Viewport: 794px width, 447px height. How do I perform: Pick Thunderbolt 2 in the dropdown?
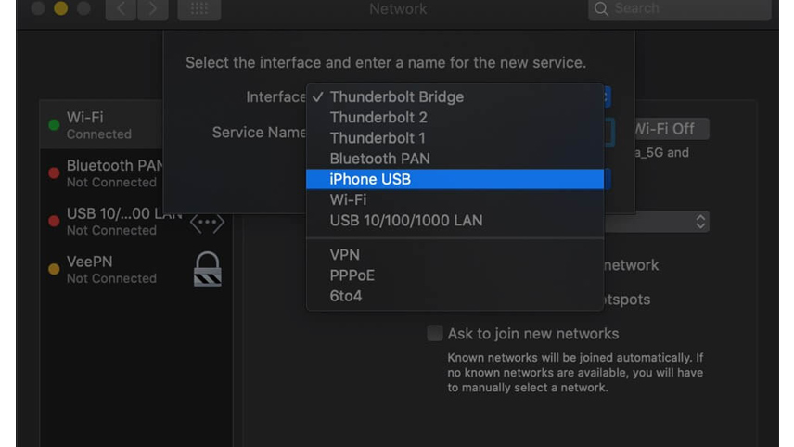pyautogui.click(x=455, y=118)
